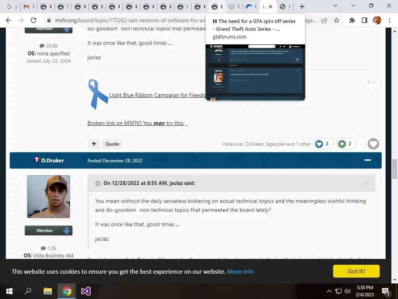Click the 'OS: none specified' text
Screen dimensions: 398x299
click(x=49, y=53)
